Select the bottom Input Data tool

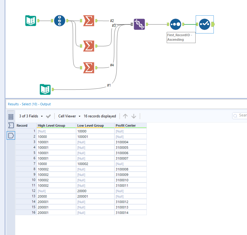45,89
